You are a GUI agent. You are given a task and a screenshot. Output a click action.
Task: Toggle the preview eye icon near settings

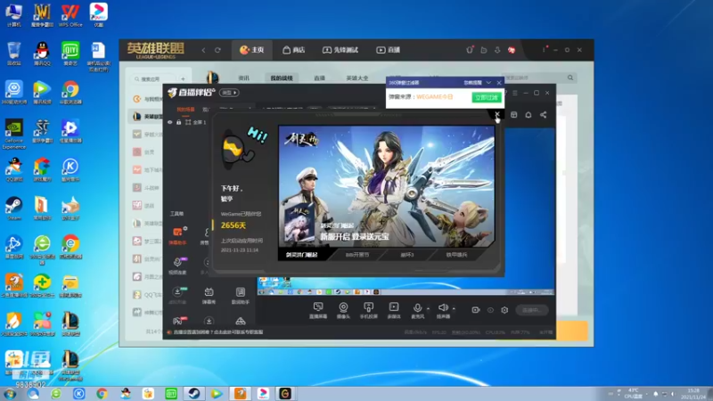(490, 310)
